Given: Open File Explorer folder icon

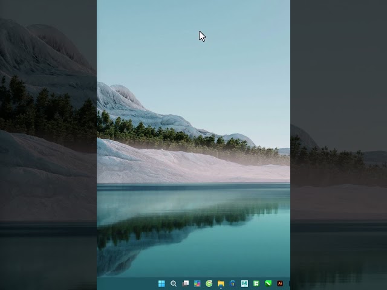Looking at the screenshot, I should (221, 283).
